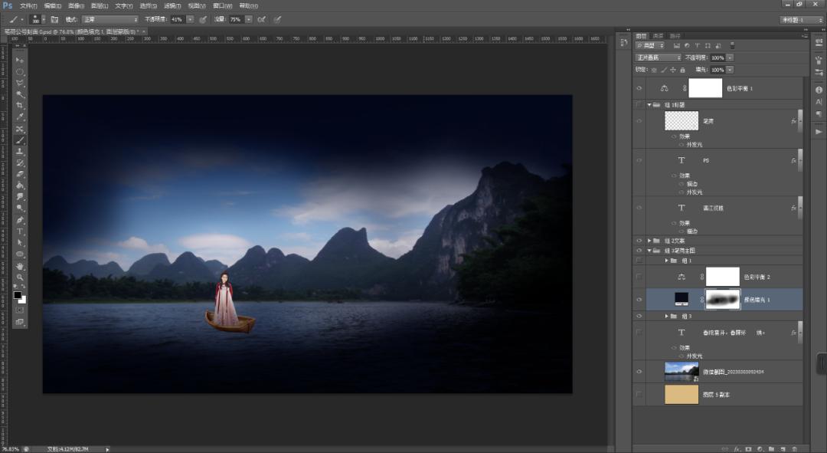Collapse the 组 1标题 layer group

(x=649, y=104)
